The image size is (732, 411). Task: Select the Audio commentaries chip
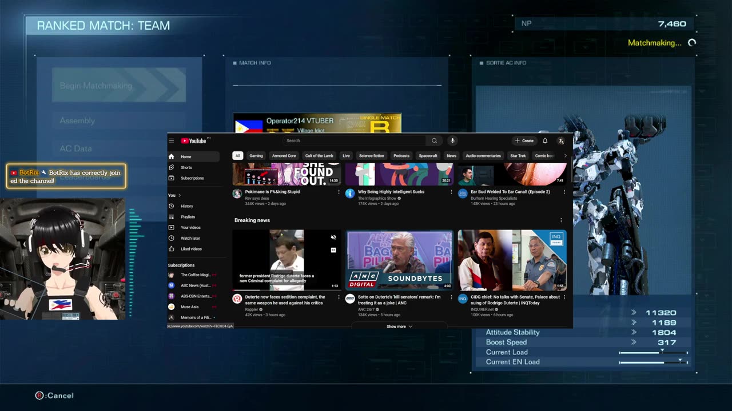[483, 156]
